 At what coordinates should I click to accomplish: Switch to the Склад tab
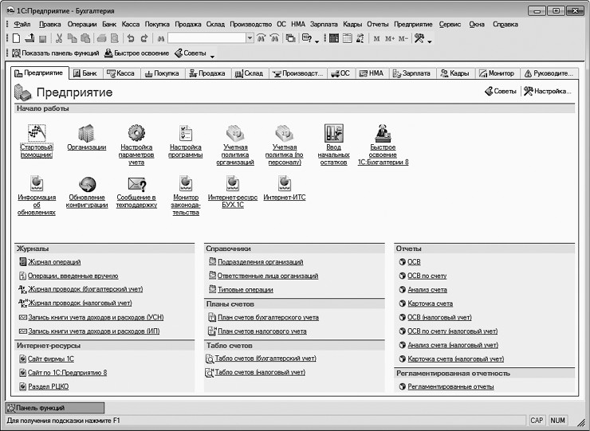[x=250, y=73]
